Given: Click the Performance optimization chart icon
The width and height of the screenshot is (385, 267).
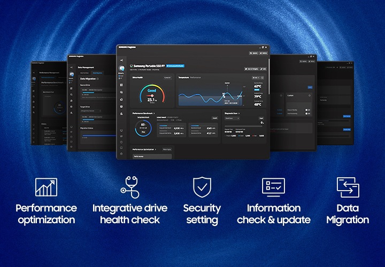Looking at the screenshot, I should pyautogui.click(x=46, y=187).
